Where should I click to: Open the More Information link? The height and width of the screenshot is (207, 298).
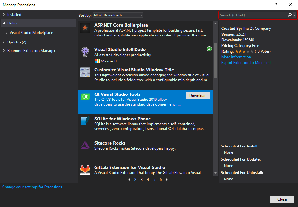pos(236,57)
